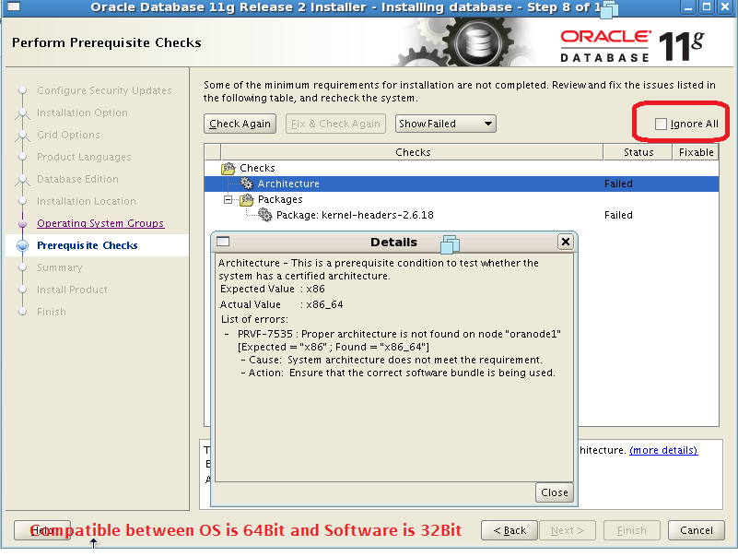
Task: Click the Failed status of Architecture
Action: click(x=618, y=184)
